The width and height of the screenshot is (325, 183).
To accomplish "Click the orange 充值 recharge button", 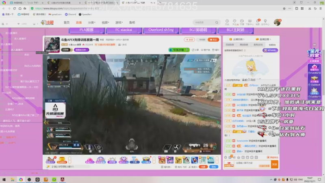I will (203, 167).
